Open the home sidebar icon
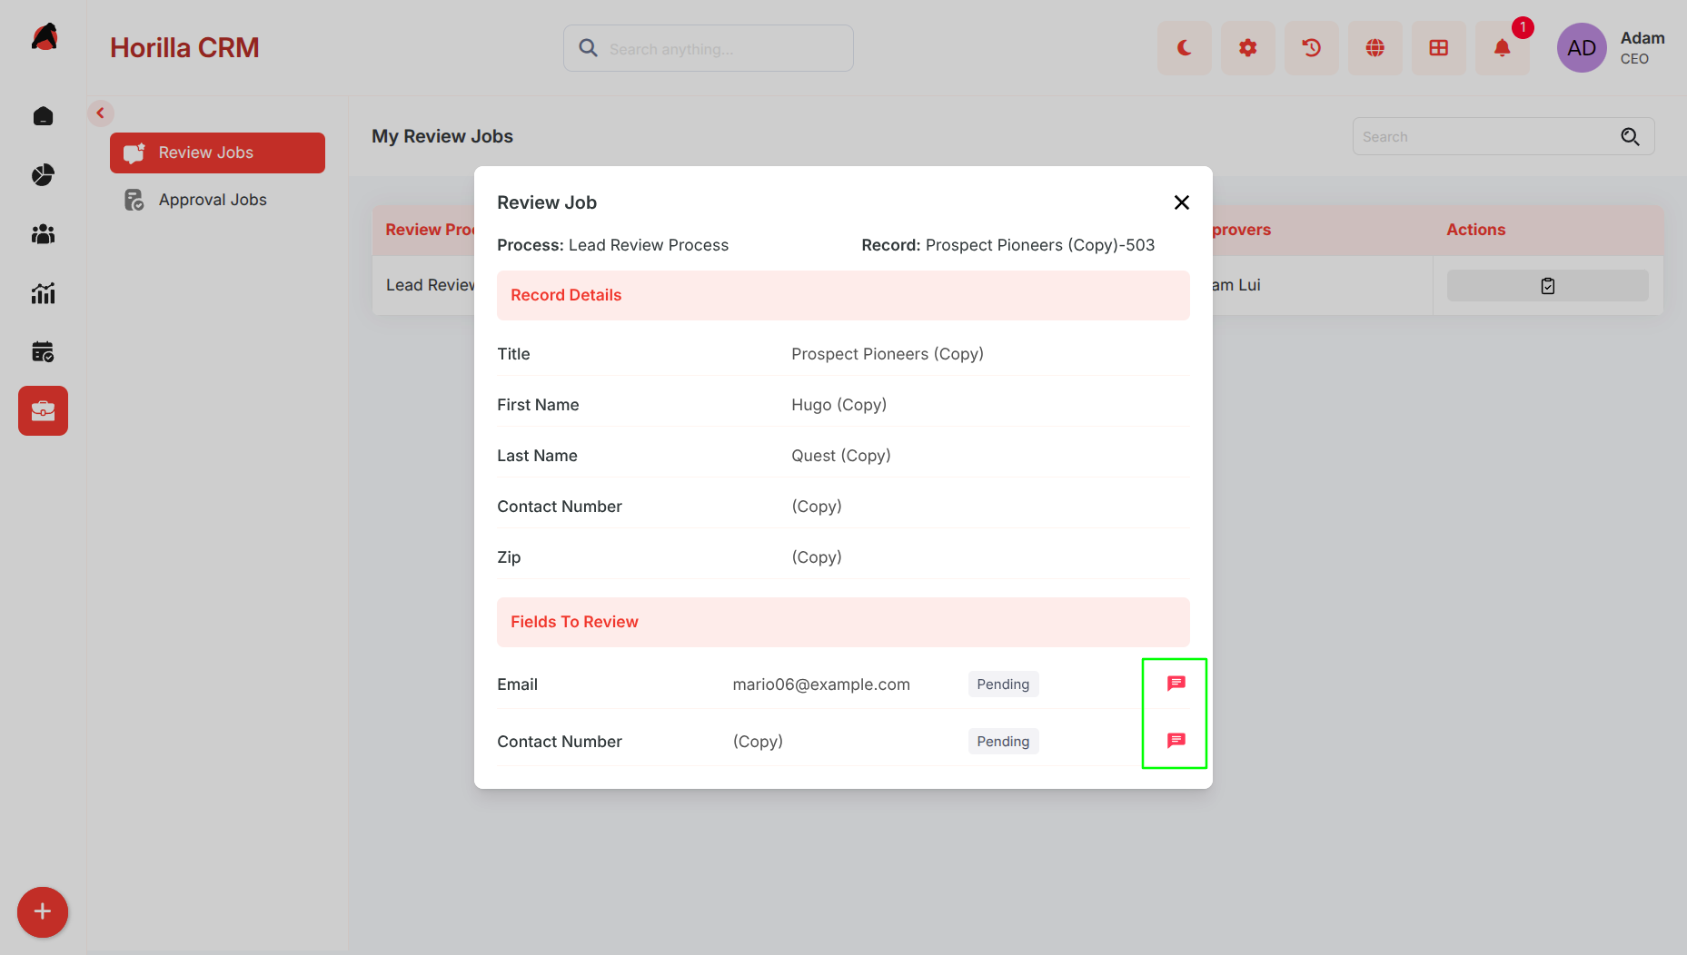The height and width of the screenshot is (955, 1687). 43,116
